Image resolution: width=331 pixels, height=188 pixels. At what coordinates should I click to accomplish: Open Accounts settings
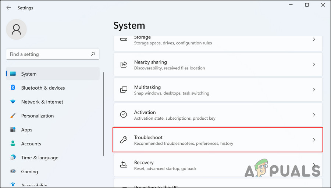(53, 144)
